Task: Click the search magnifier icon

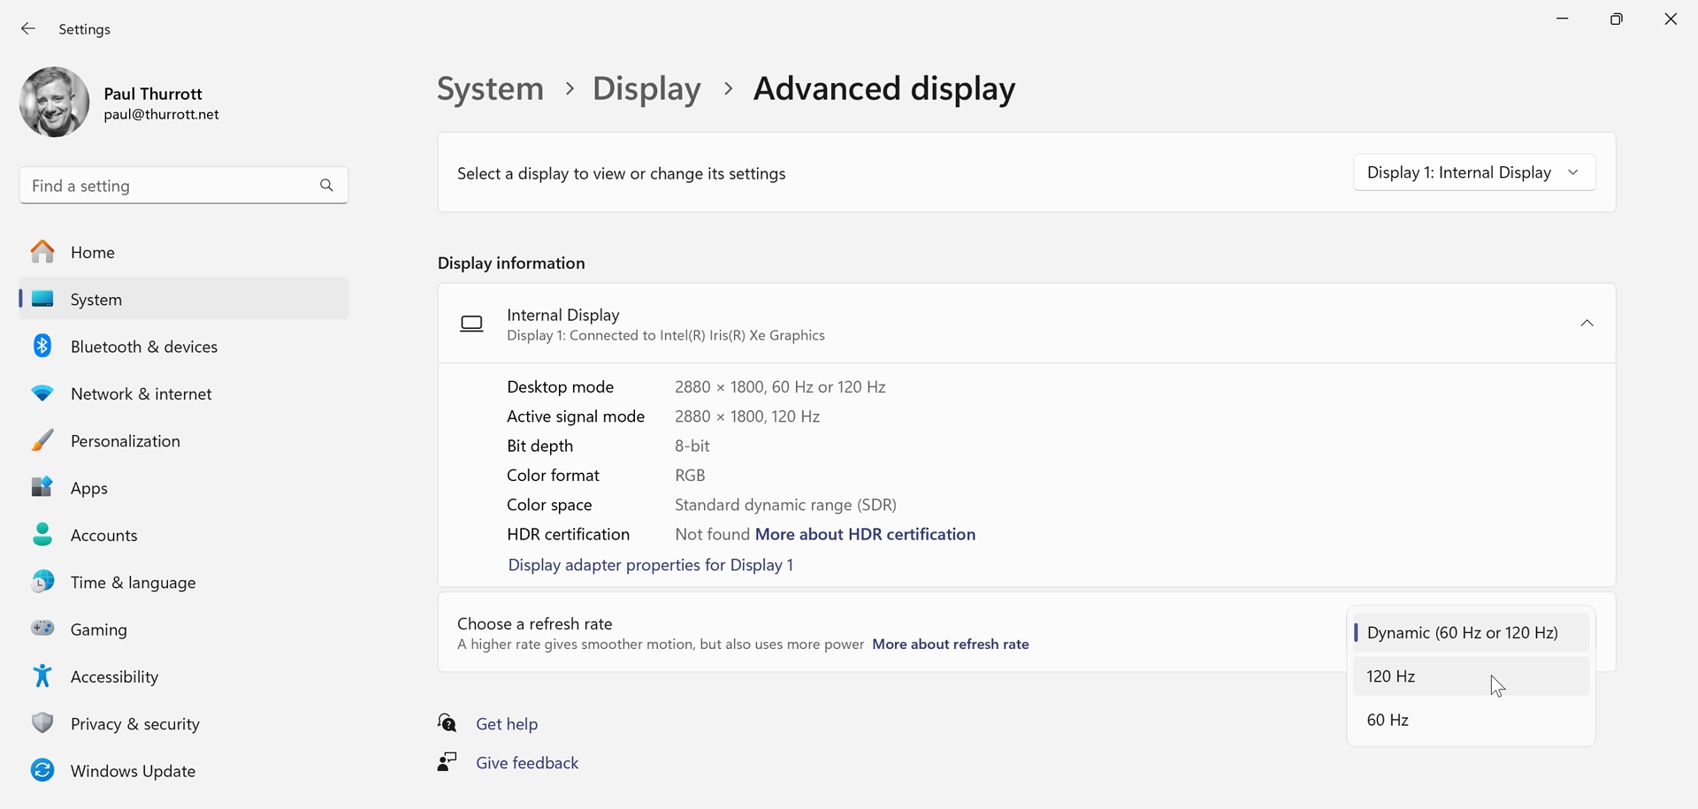Action: coord(326,186)
